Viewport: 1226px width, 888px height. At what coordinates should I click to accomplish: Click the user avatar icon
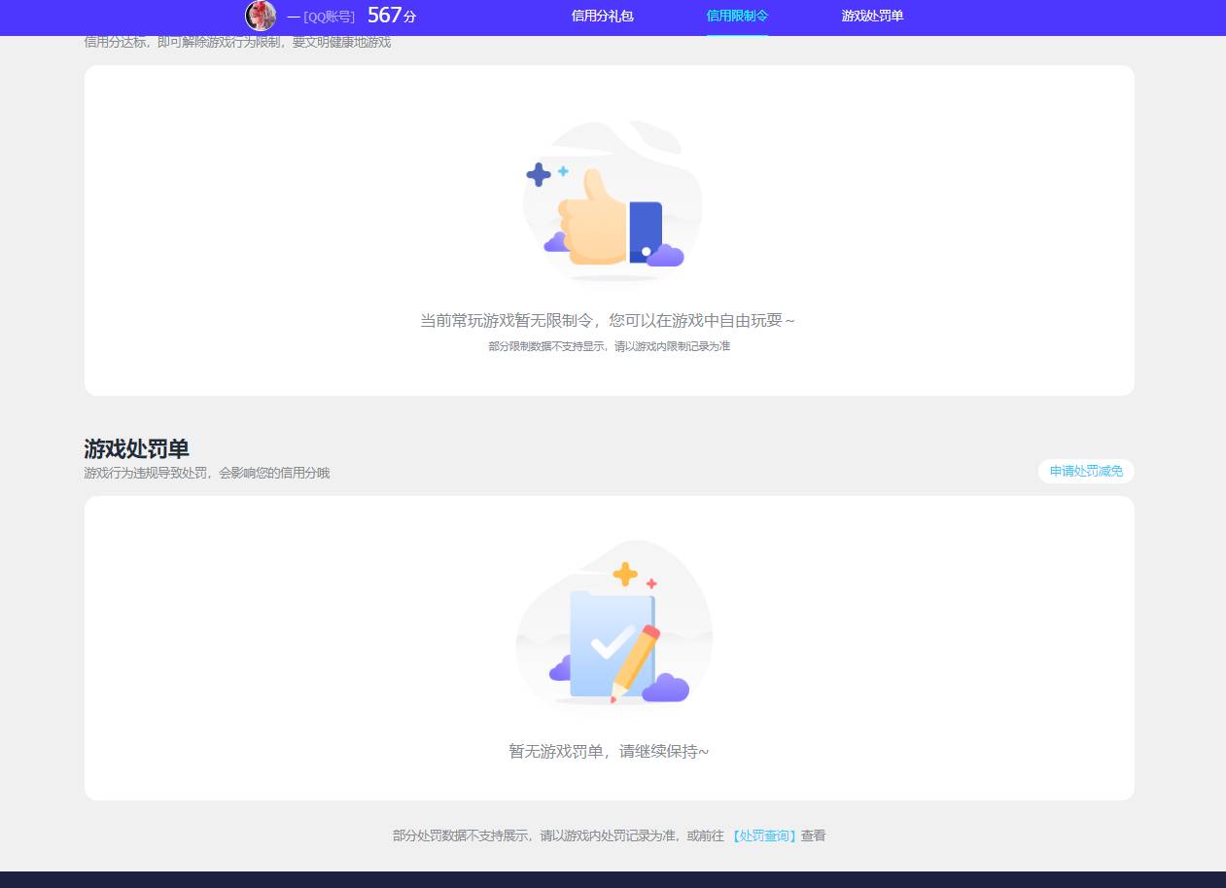click(x=260, y=17)
